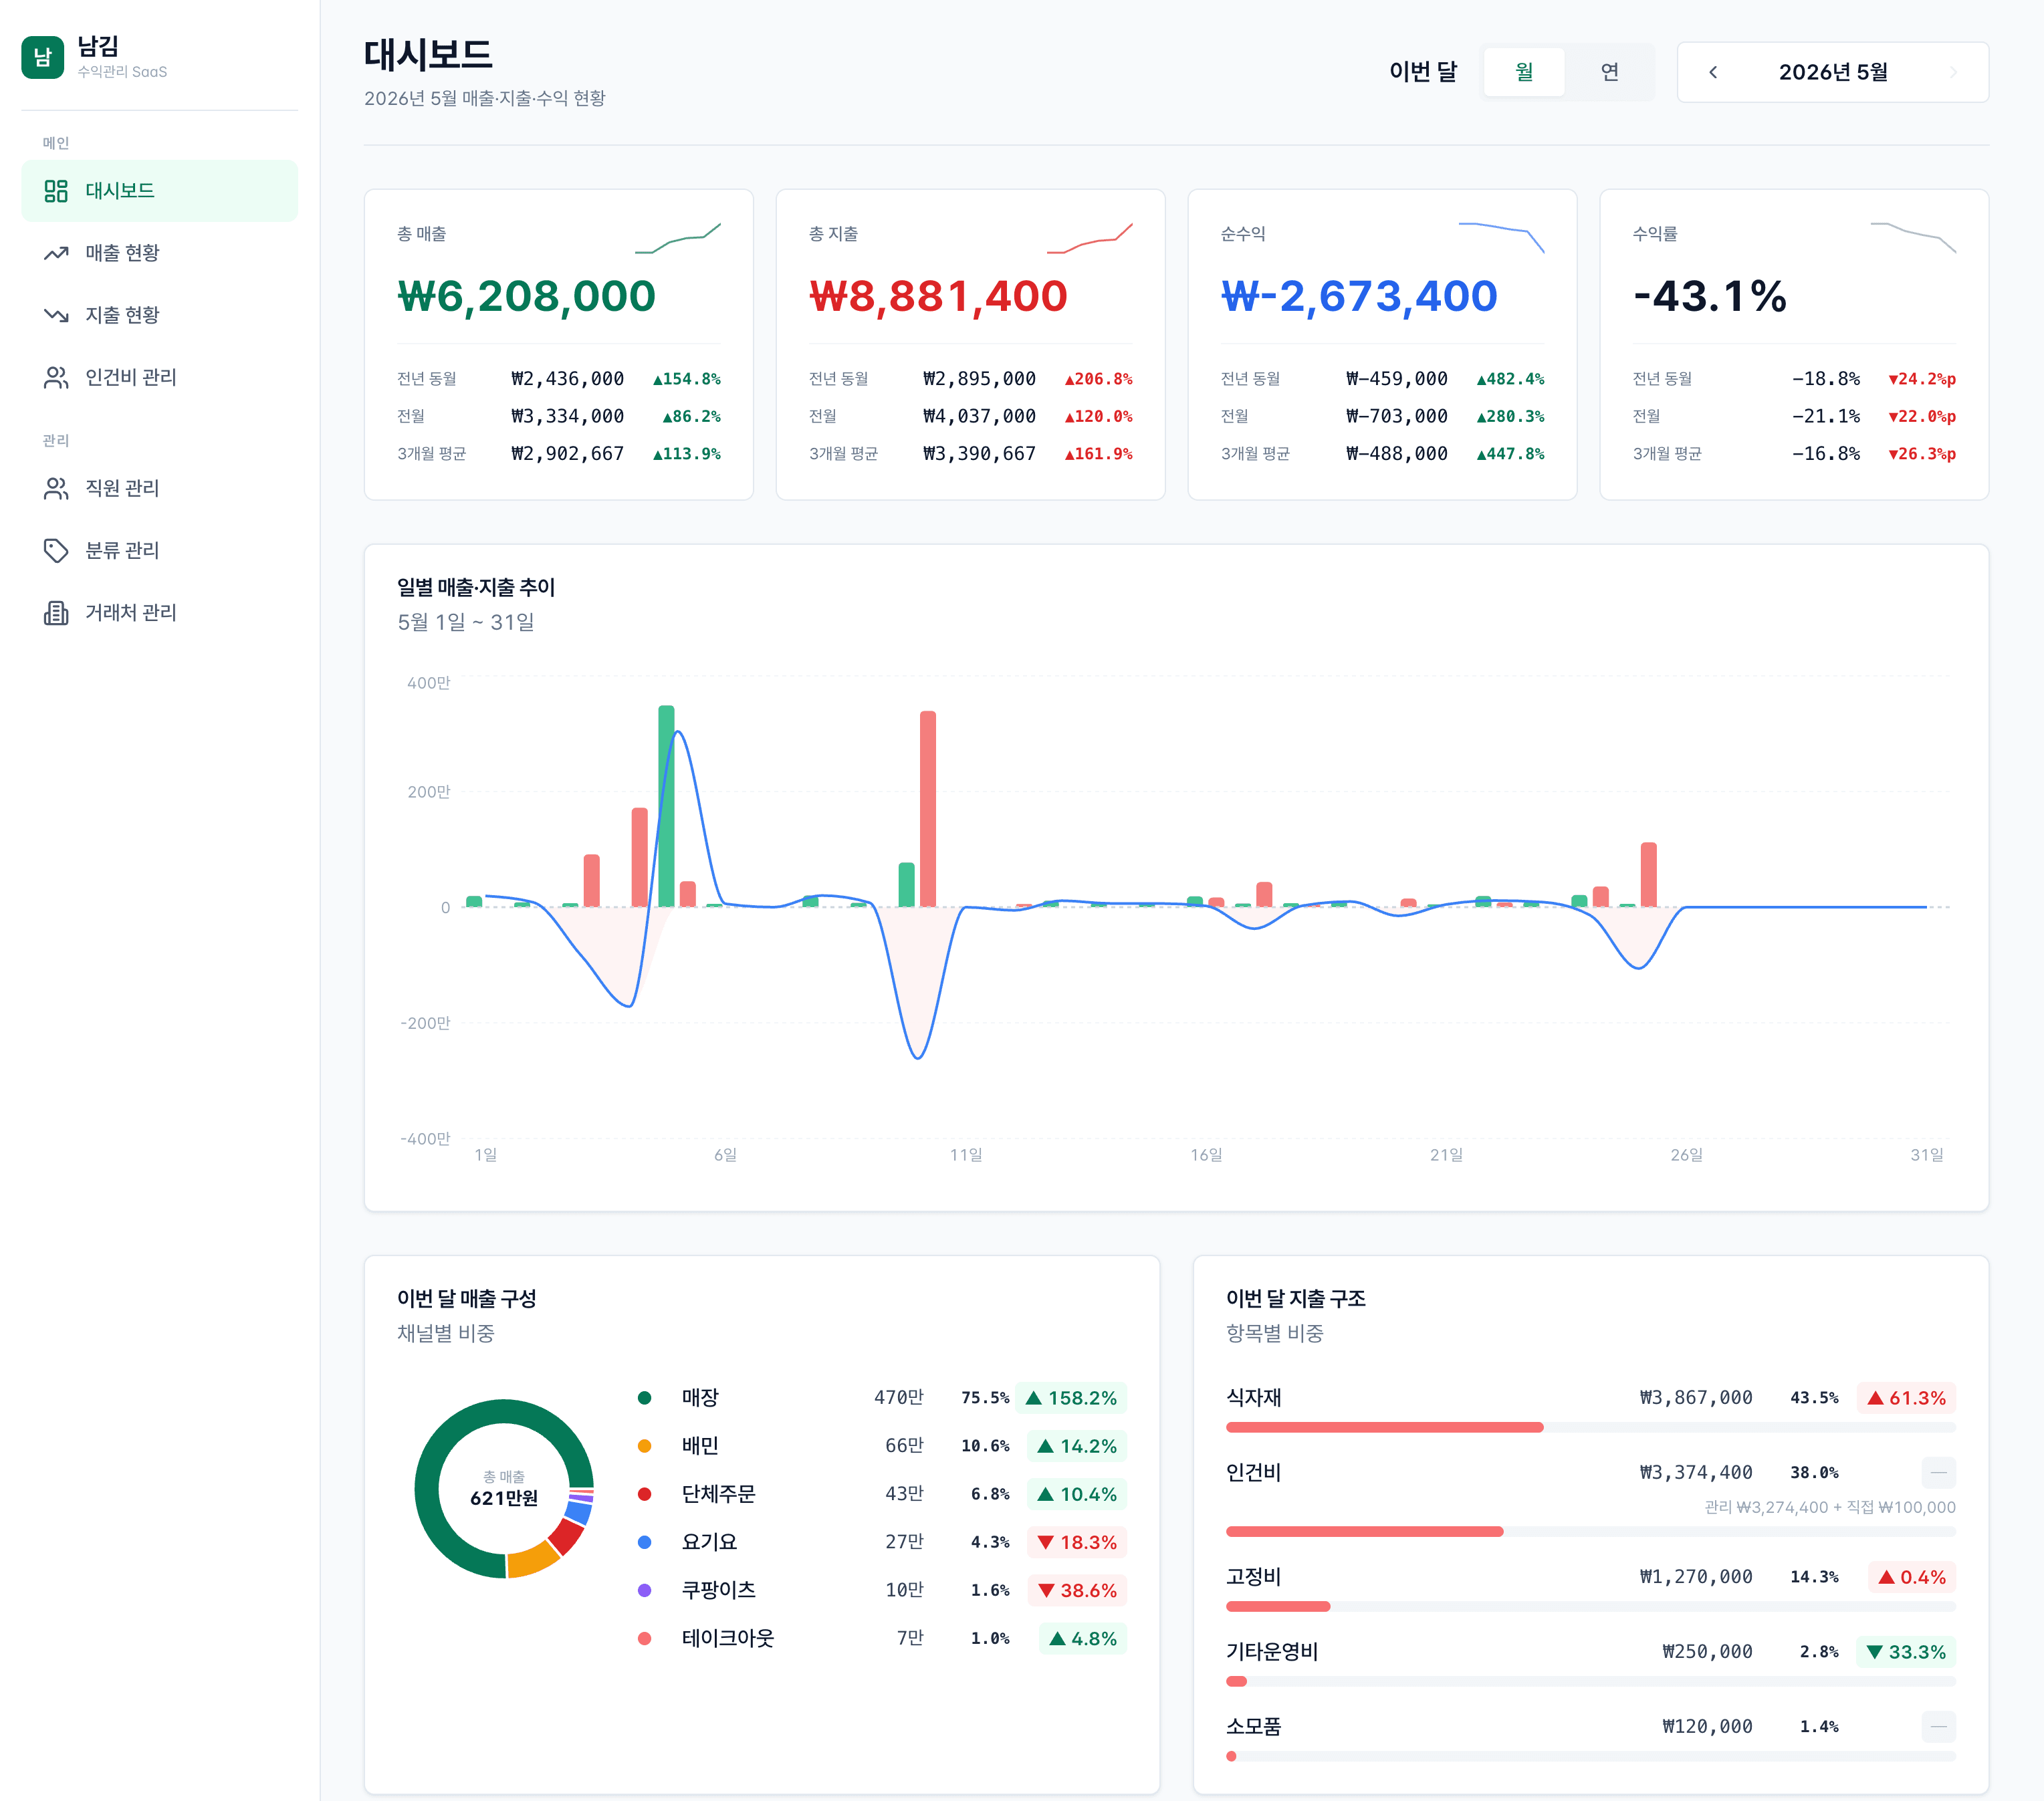This screenshot has width=2044, height=1801.
Task: Open 대시보드 menu item
Action: point(159,191)
